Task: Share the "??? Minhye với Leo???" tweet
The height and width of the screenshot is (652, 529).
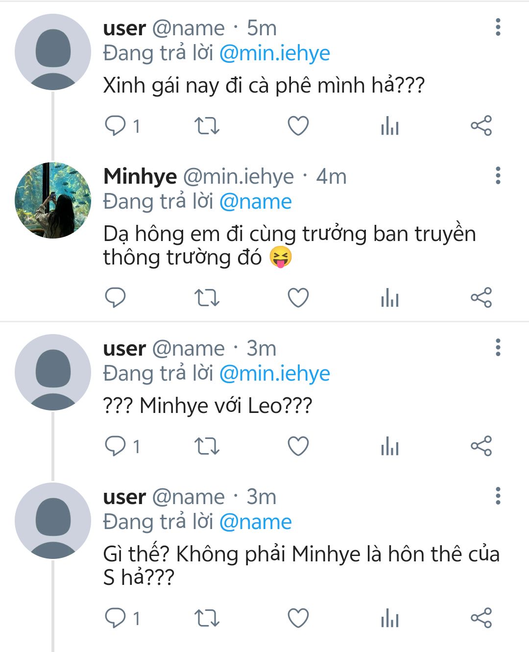Action: pyautogui.click(x=481, y=446)
